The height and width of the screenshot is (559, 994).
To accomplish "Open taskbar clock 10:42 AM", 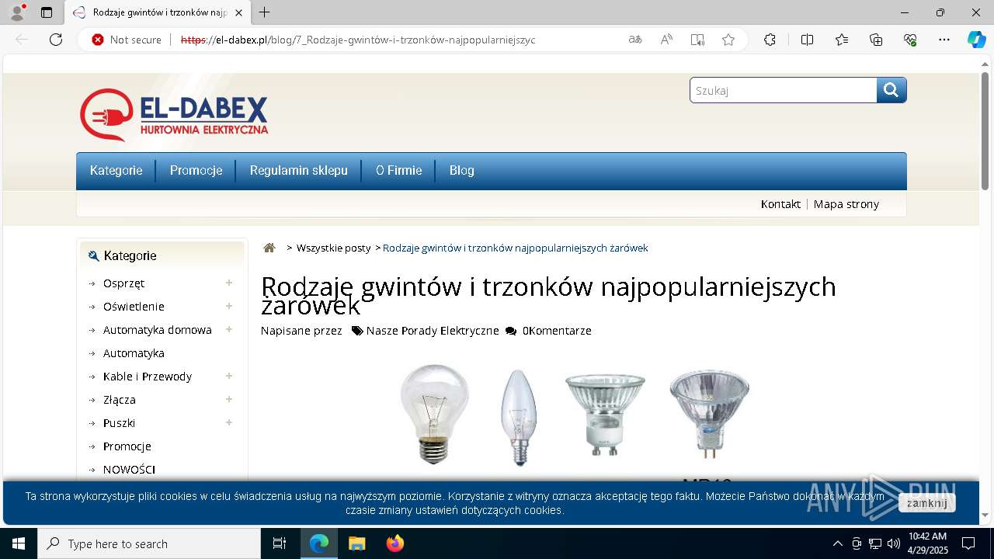I will (x=928, y=543).
